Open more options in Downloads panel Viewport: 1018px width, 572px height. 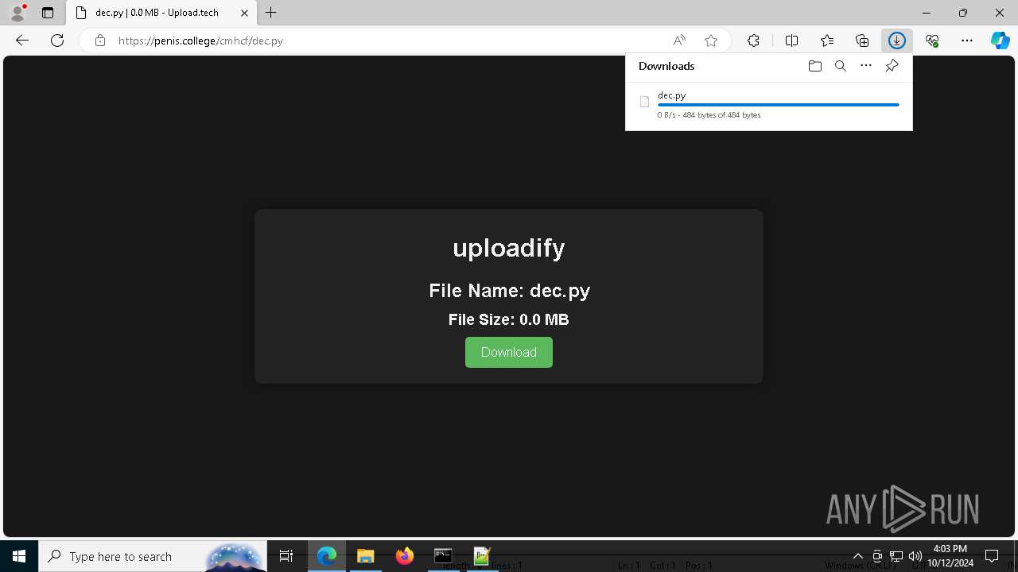pyautogui.click(x=866, y=66)
